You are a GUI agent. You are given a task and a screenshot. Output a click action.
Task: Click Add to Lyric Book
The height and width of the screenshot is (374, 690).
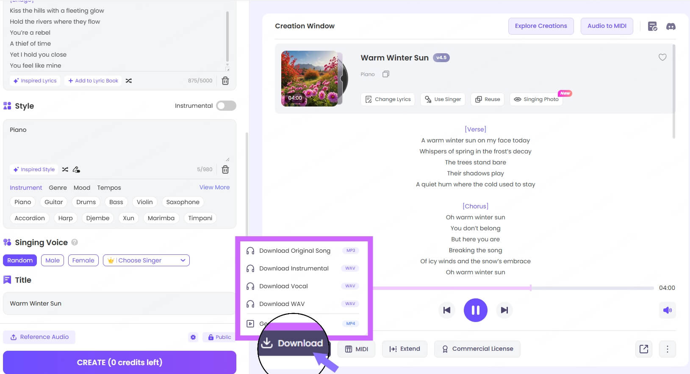click(93, 81)
